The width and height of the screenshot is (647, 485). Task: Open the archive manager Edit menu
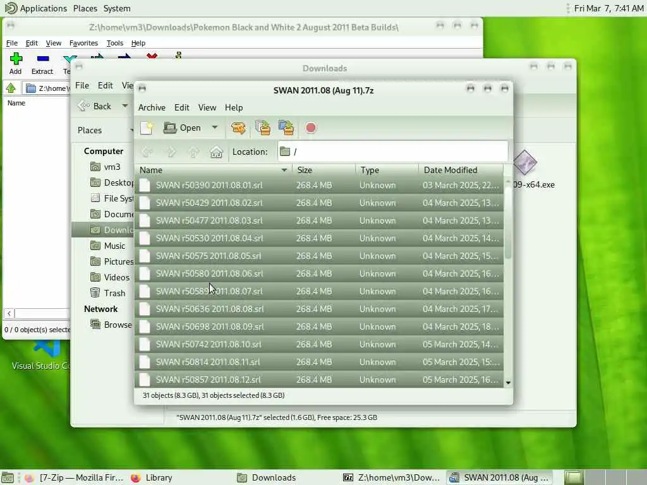pyautogui.click(x=181, y=107)
